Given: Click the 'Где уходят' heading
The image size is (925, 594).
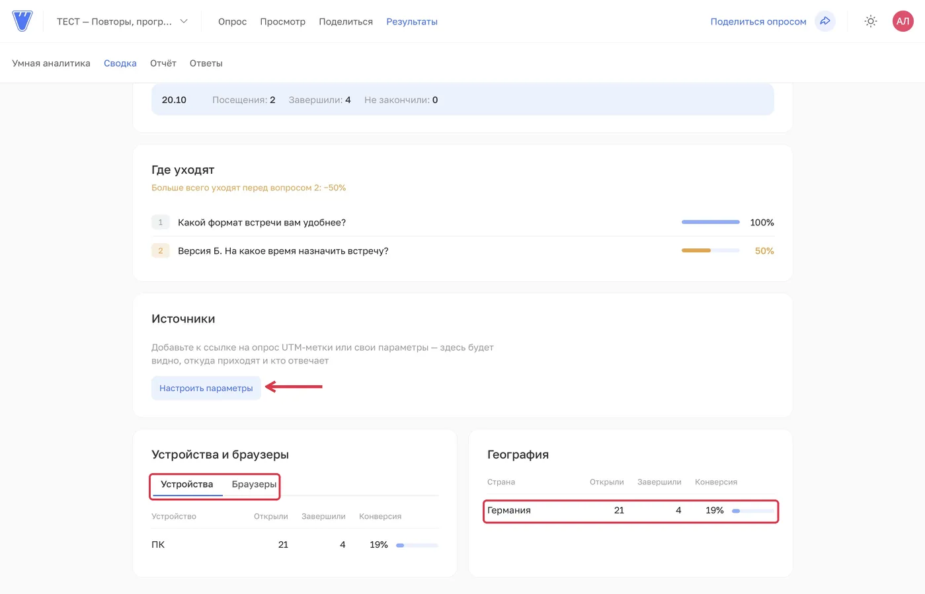Looking at the screenshot, I should [183, 170].
